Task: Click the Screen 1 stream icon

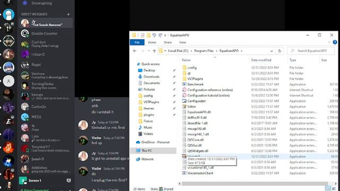Action: 69,180
